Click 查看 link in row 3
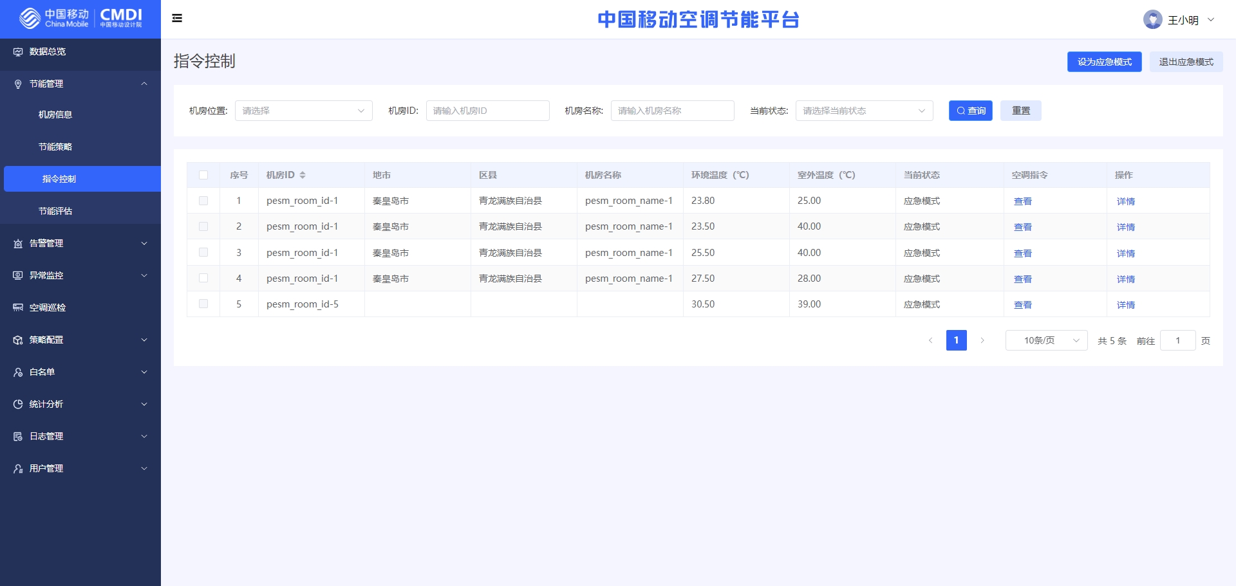This screenshot has width=1236, height=586. pyautogui.click(x=1023, y=253)
